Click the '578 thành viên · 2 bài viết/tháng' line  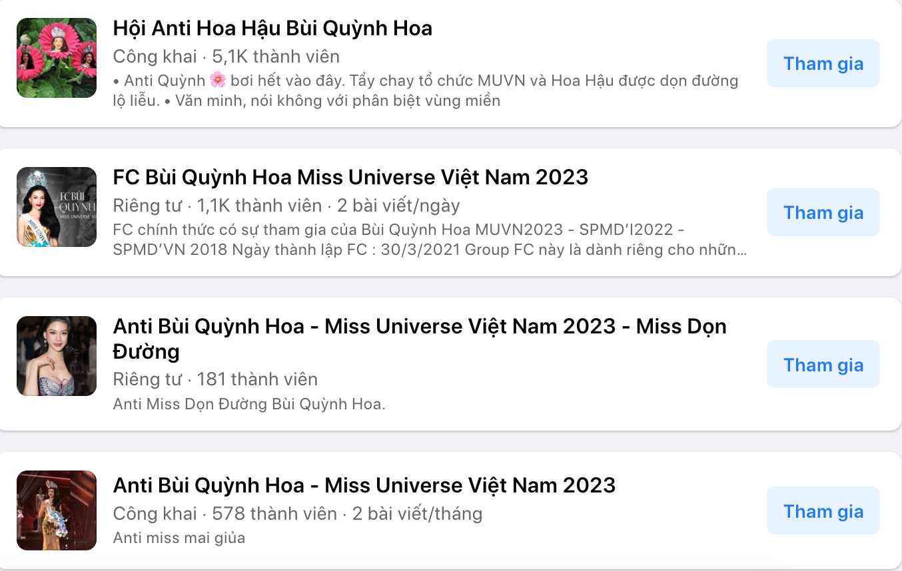point(297,514)
